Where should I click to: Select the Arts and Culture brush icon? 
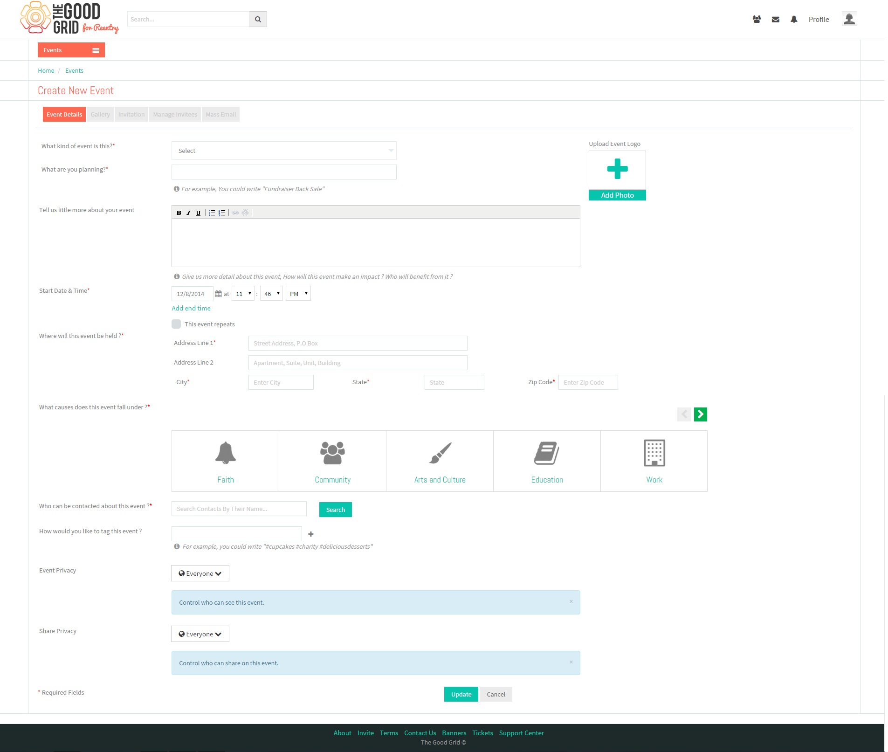[x=440, y=453]
